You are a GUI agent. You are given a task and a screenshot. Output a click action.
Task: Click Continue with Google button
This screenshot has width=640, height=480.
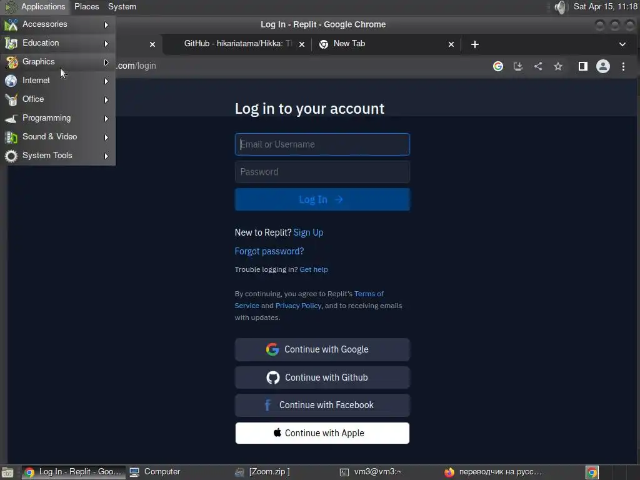point(322,349)
